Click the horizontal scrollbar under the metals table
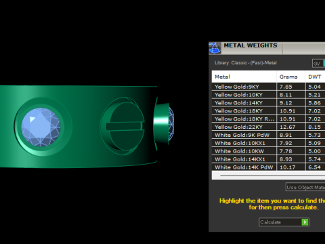The height and width of the screenshot is (244, 325). click(268, 176)
